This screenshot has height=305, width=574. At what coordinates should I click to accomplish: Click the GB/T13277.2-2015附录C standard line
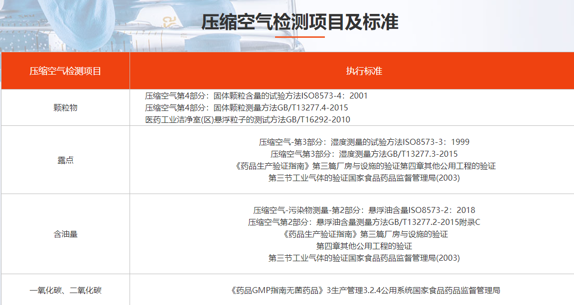[x=364, y=222]
